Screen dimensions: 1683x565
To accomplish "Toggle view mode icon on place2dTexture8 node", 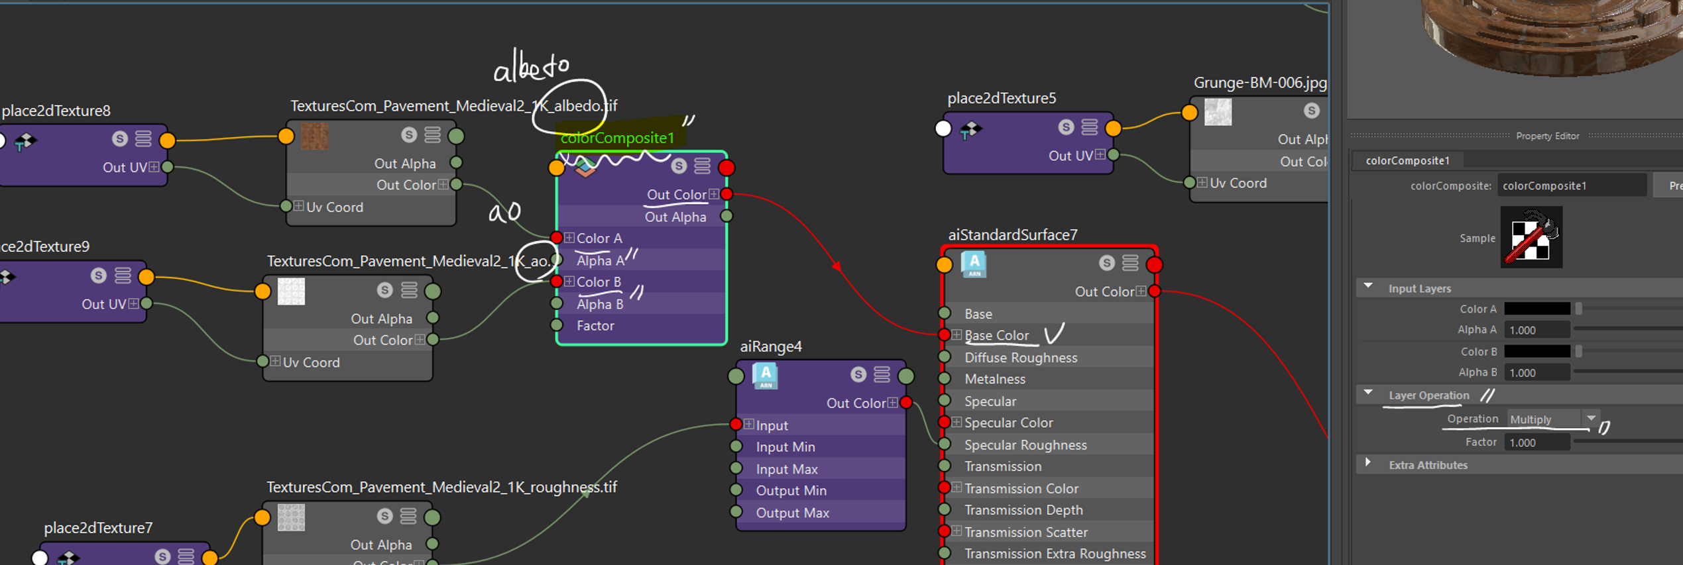I will pyautogui.click(x=143, y=138).
